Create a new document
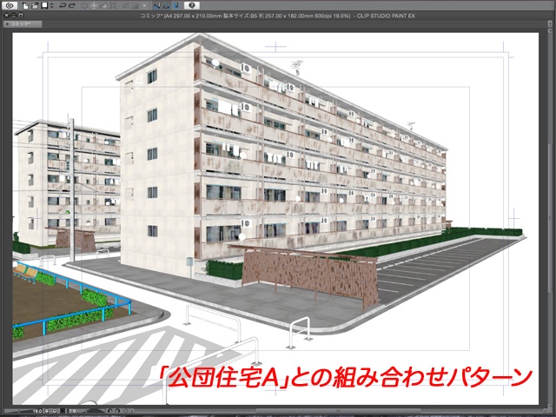556x417 pixels. pyautogui.click(x=25, y=5)
